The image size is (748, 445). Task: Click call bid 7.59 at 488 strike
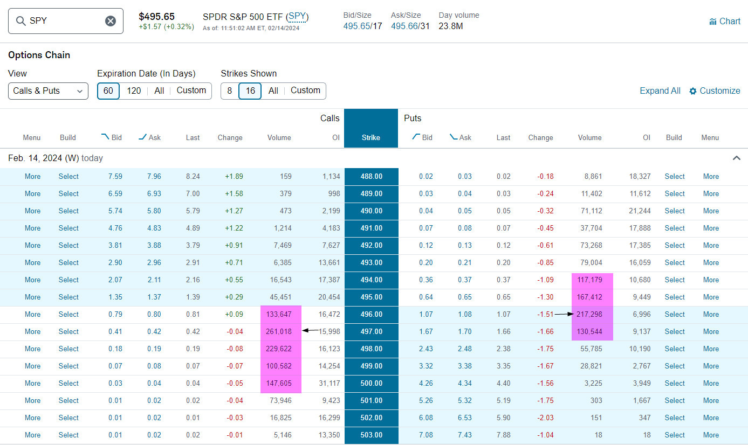click(x=115, y=176)
